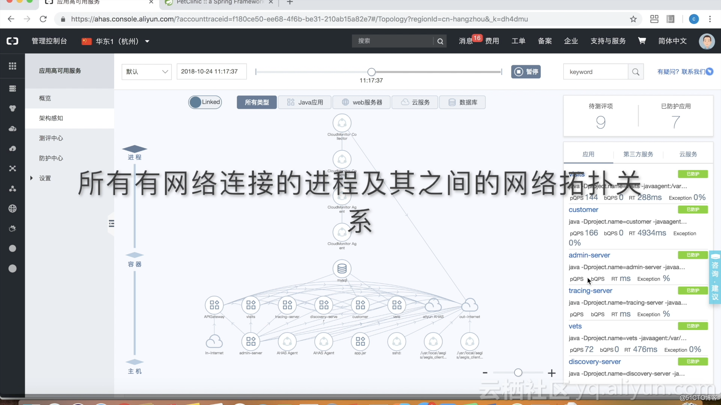
Task: Open the 咨询·建议 feedback tab
Action: coord(715,277)
